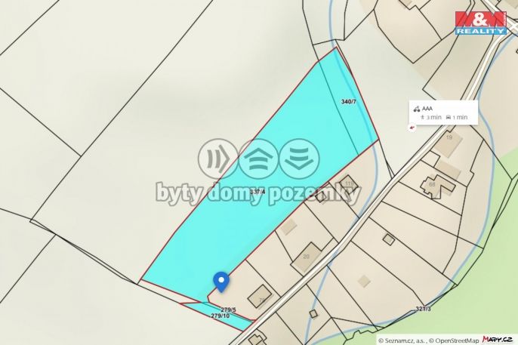Click the watermark circle with up chevrons
The width and height of the screenshot is (518, 345).
click(259, 159)
